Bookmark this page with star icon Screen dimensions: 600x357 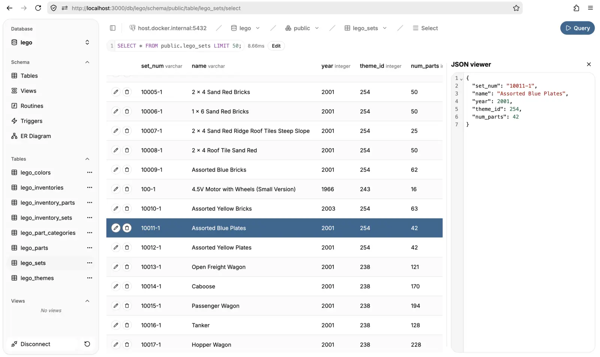[516, 8]
